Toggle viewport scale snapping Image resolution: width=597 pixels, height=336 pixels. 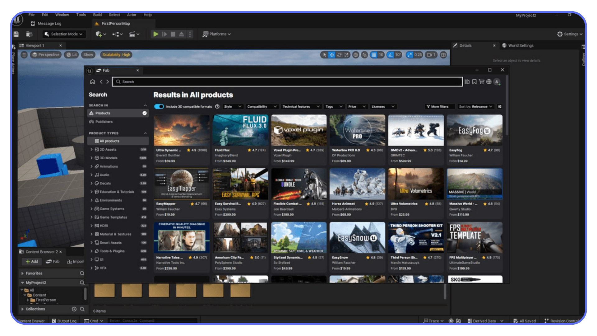[410, 55]
